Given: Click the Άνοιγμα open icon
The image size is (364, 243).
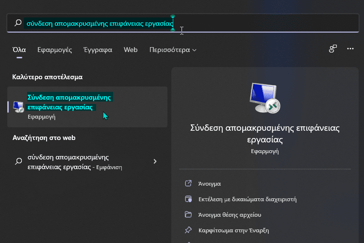Looking at the screenshot, I should [188, 184].
